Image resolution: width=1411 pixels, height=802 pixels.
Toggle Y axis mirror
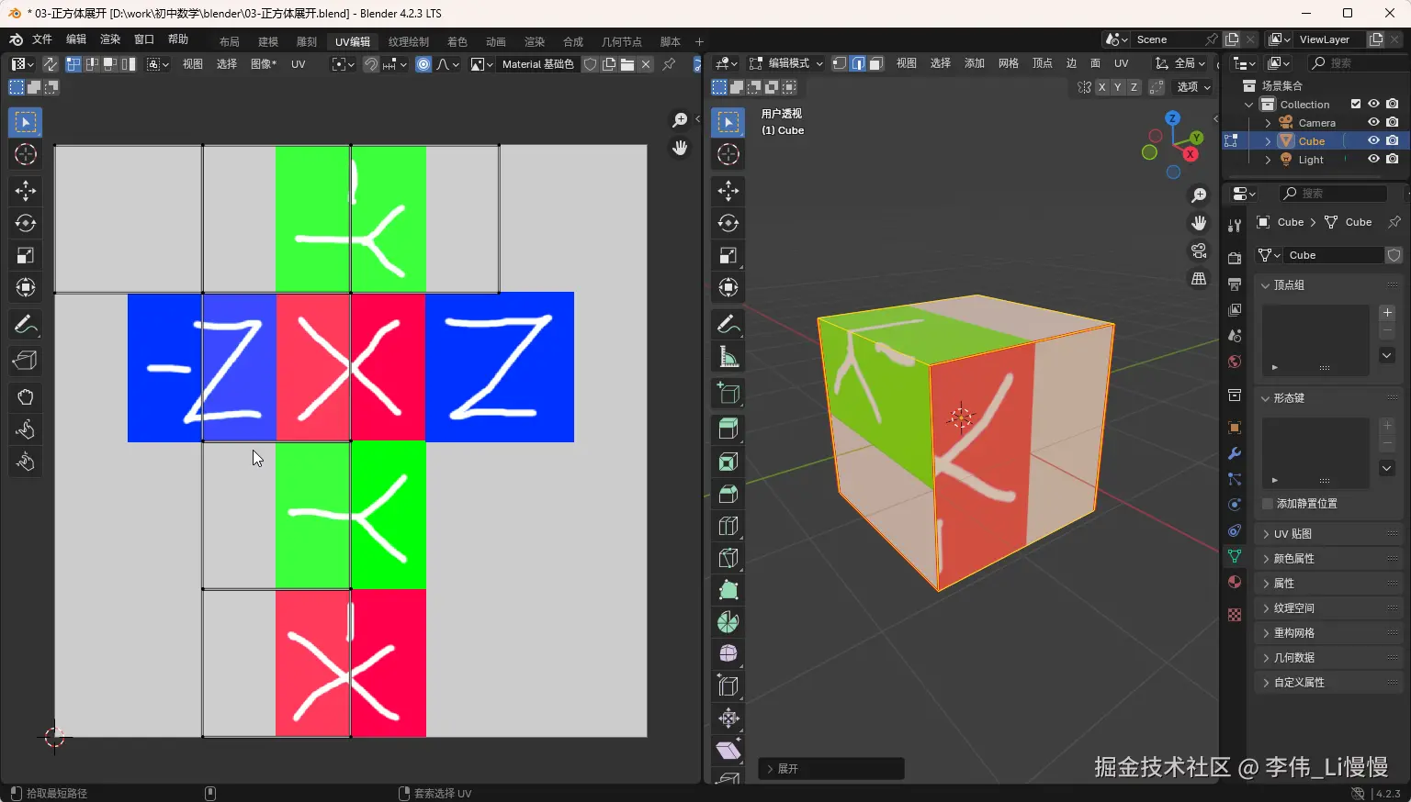1118,87
